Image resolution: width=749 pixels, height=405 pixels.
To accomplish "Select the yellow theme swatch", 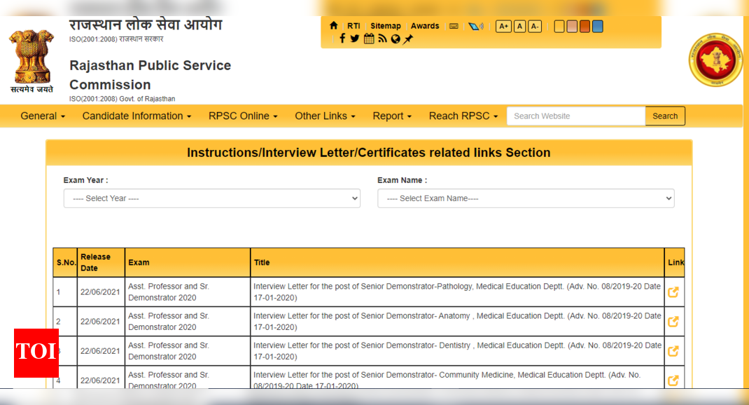I will pos(559,27).
